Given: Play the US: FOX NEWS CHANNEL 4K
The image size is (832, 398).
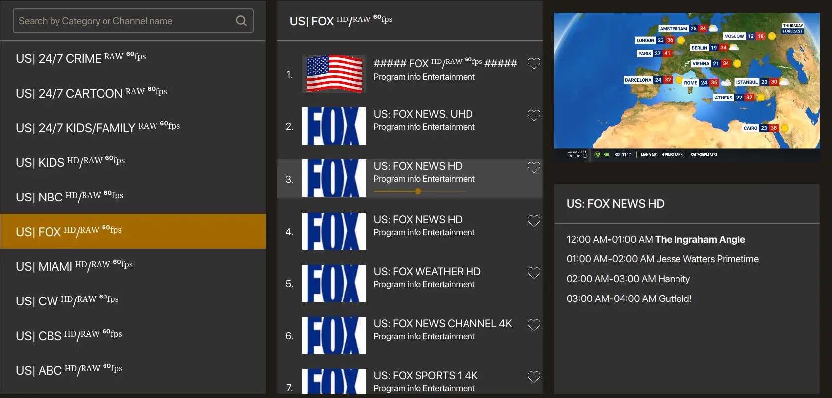Looking at the screenshot, I should click(x=410, y=335).
